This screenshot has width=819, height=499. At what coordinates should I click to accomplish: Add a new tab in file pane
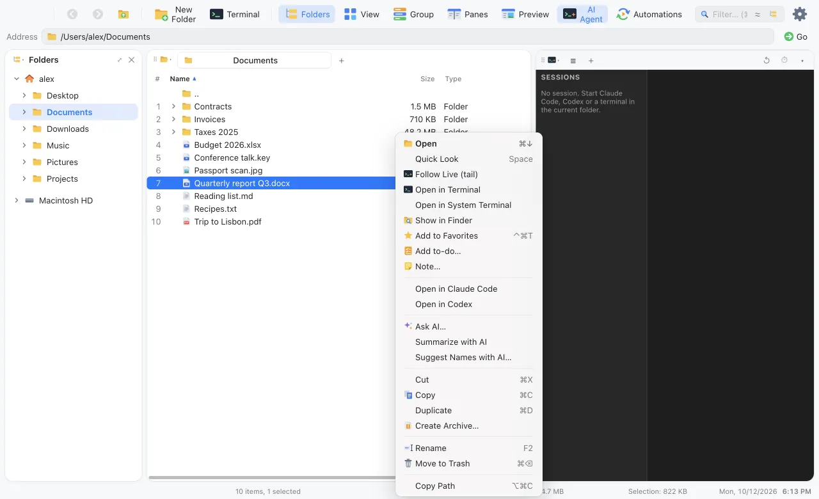pyautogui.click(x=342, y=61)
